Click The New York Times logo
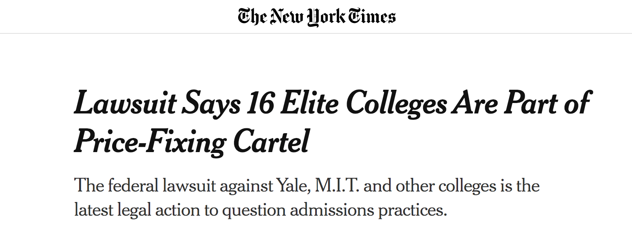632x239 pixels. 316,17
